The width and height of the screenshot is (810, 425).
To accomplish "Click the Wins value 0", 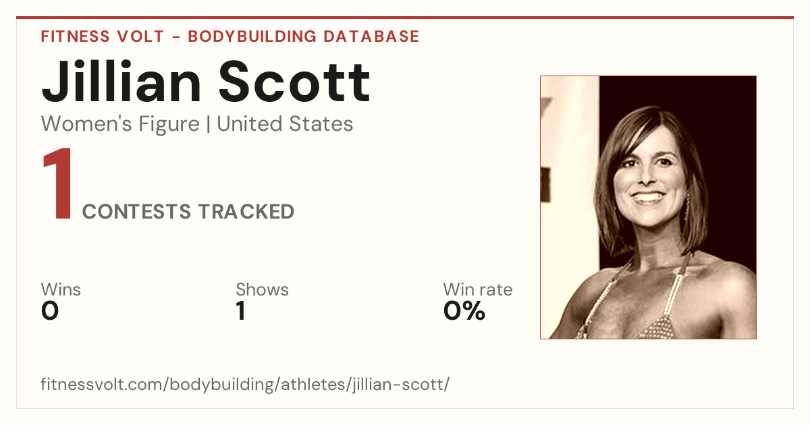I will 50,311.
